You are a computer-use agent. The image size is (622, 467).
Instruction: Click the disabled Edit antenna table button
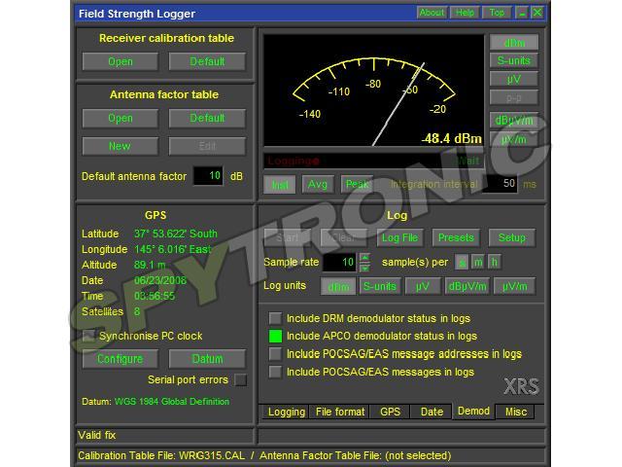coord(207,146)
